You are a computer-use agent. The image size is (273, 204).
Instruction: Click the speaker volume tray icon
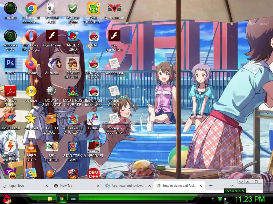point(226,199)
